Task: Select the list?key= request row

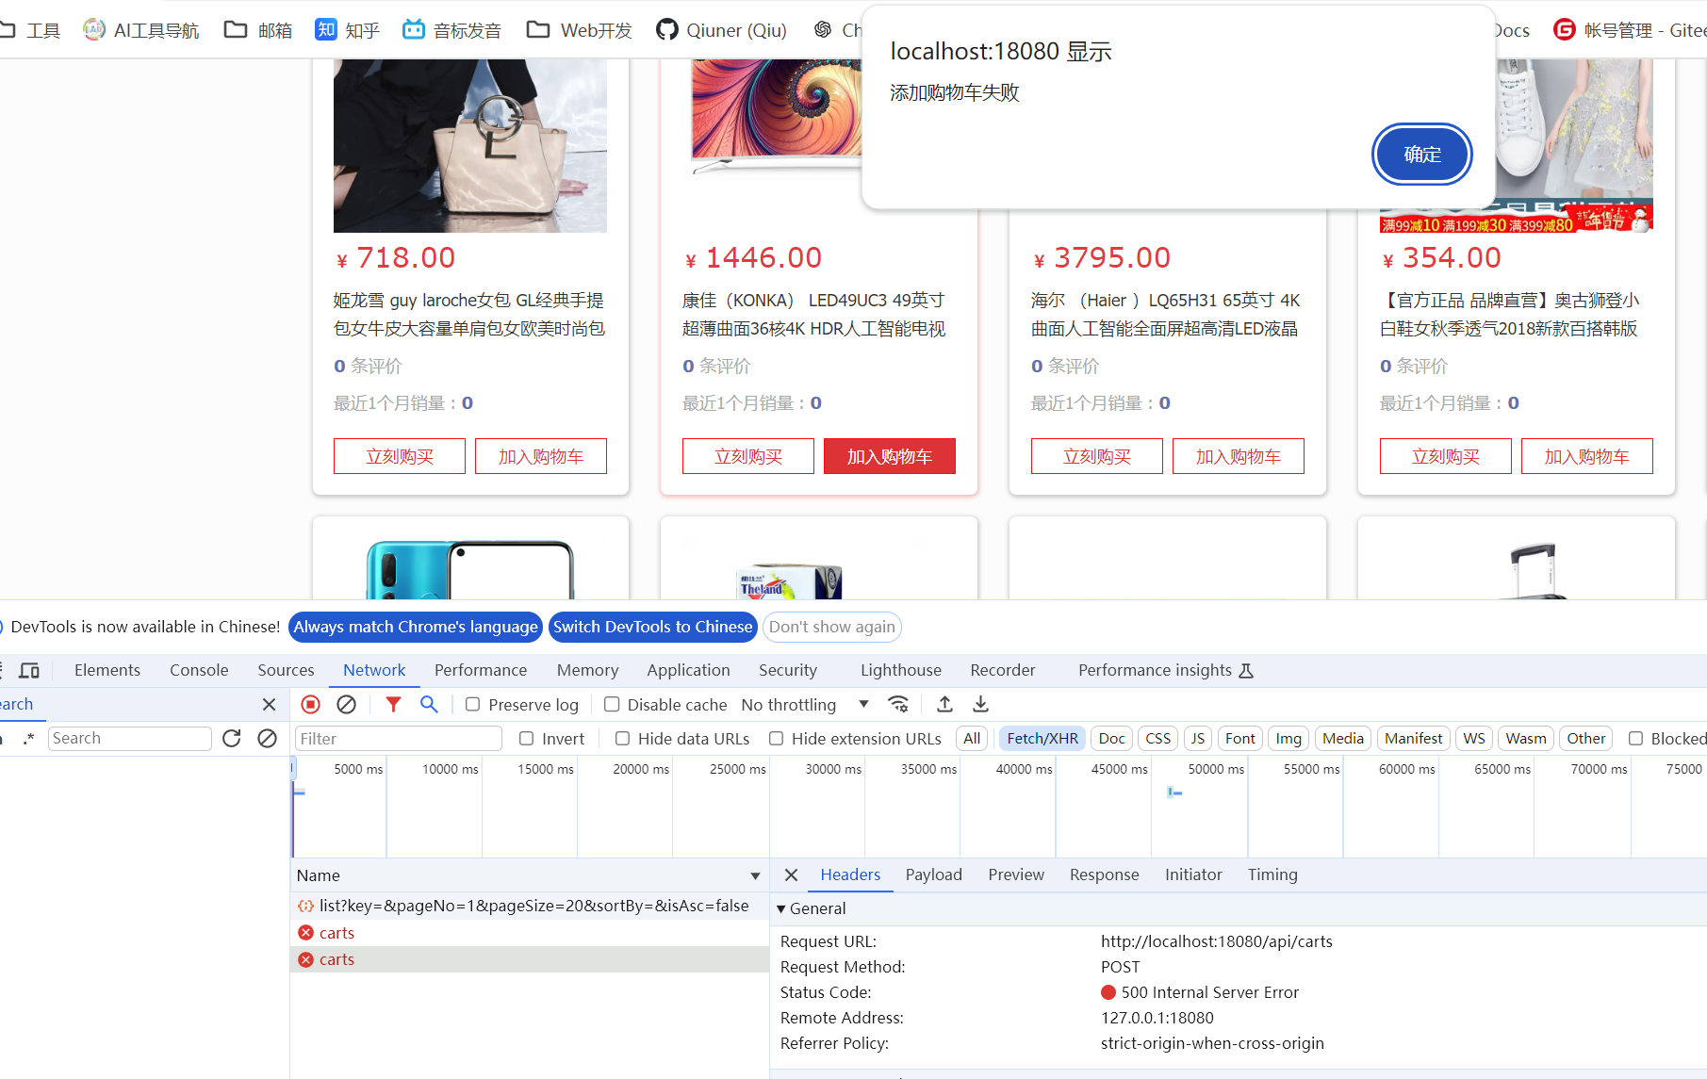Action: point(530,906)
